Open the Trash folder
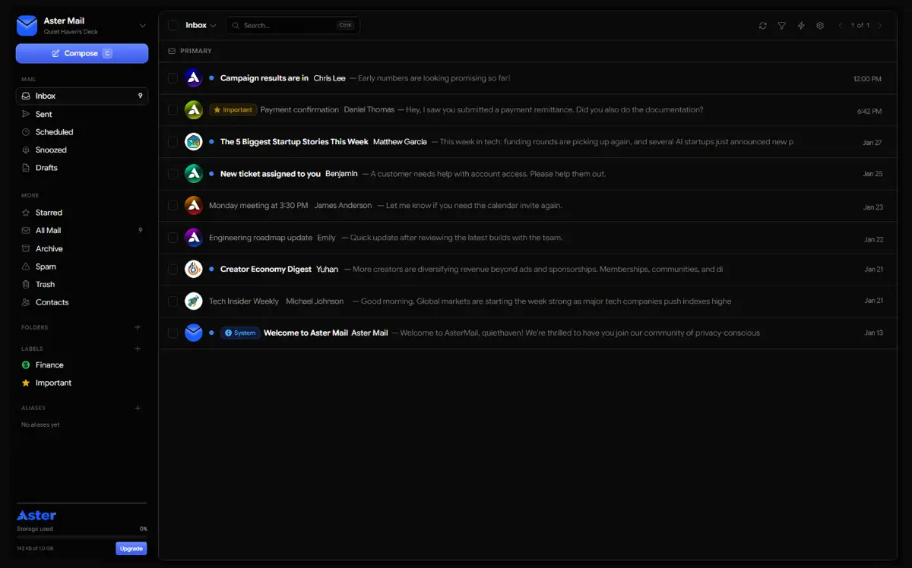The image size is (912, 568). point(82,285)
